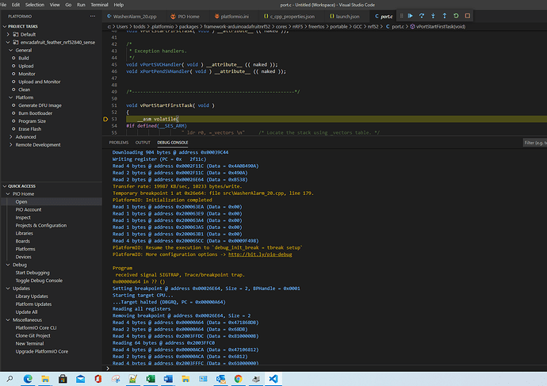The width and height of the screenshot is (547, 386).
Task: Open Word from taskbar
Action: (168, 379)
